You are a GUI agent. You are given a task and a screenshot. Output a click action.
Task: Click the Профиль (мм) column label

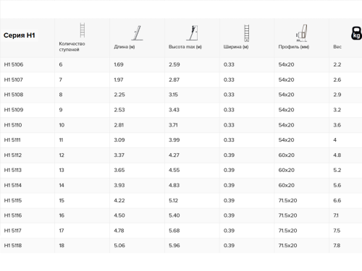tap(294, 47)
